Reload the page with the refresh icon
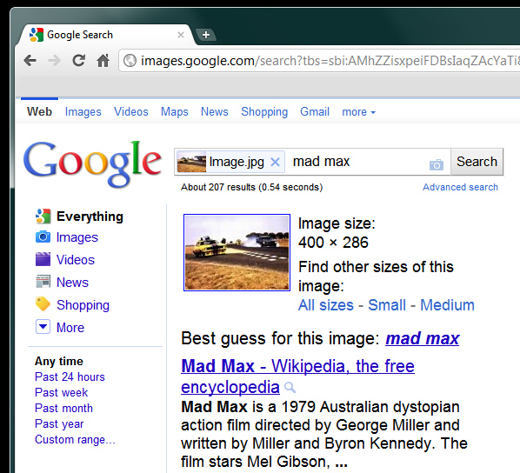 pyautogui.click(x=78, y=60)
